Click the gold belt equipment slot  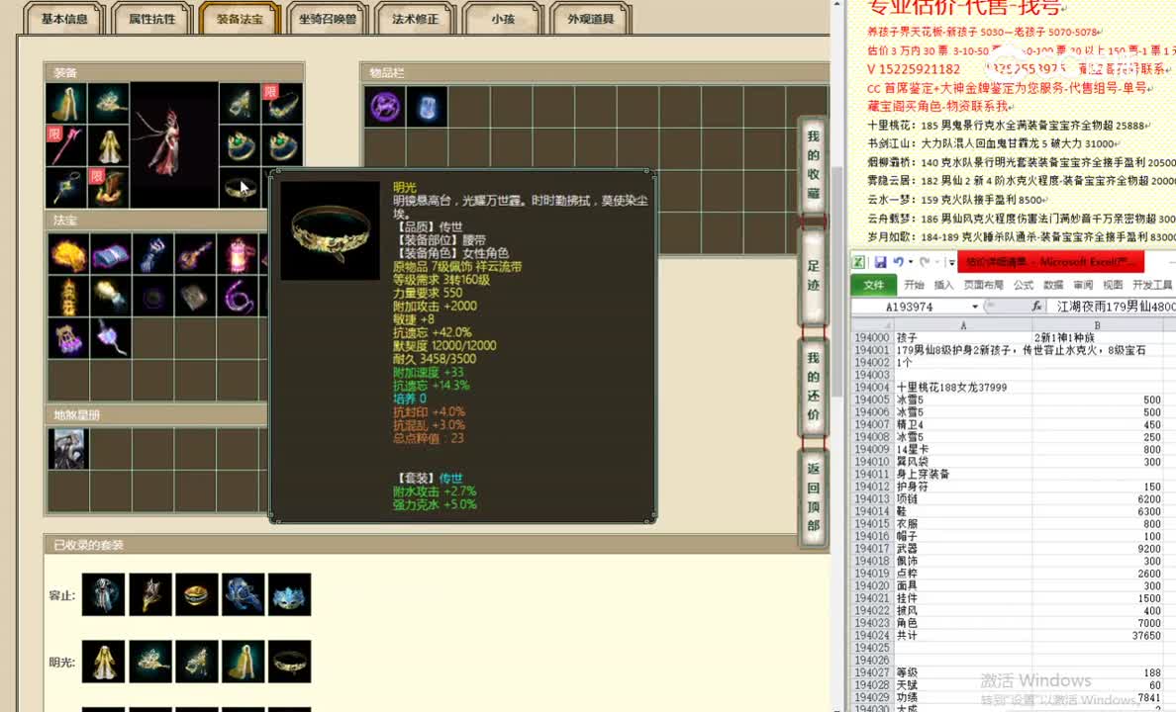tap(240, 187)
